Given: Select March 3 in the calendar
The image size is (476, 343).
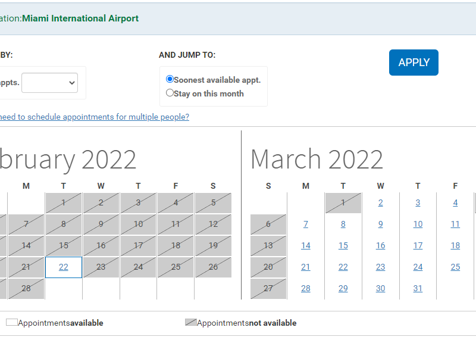Looking at the screenshot, I should click(418, 203).
